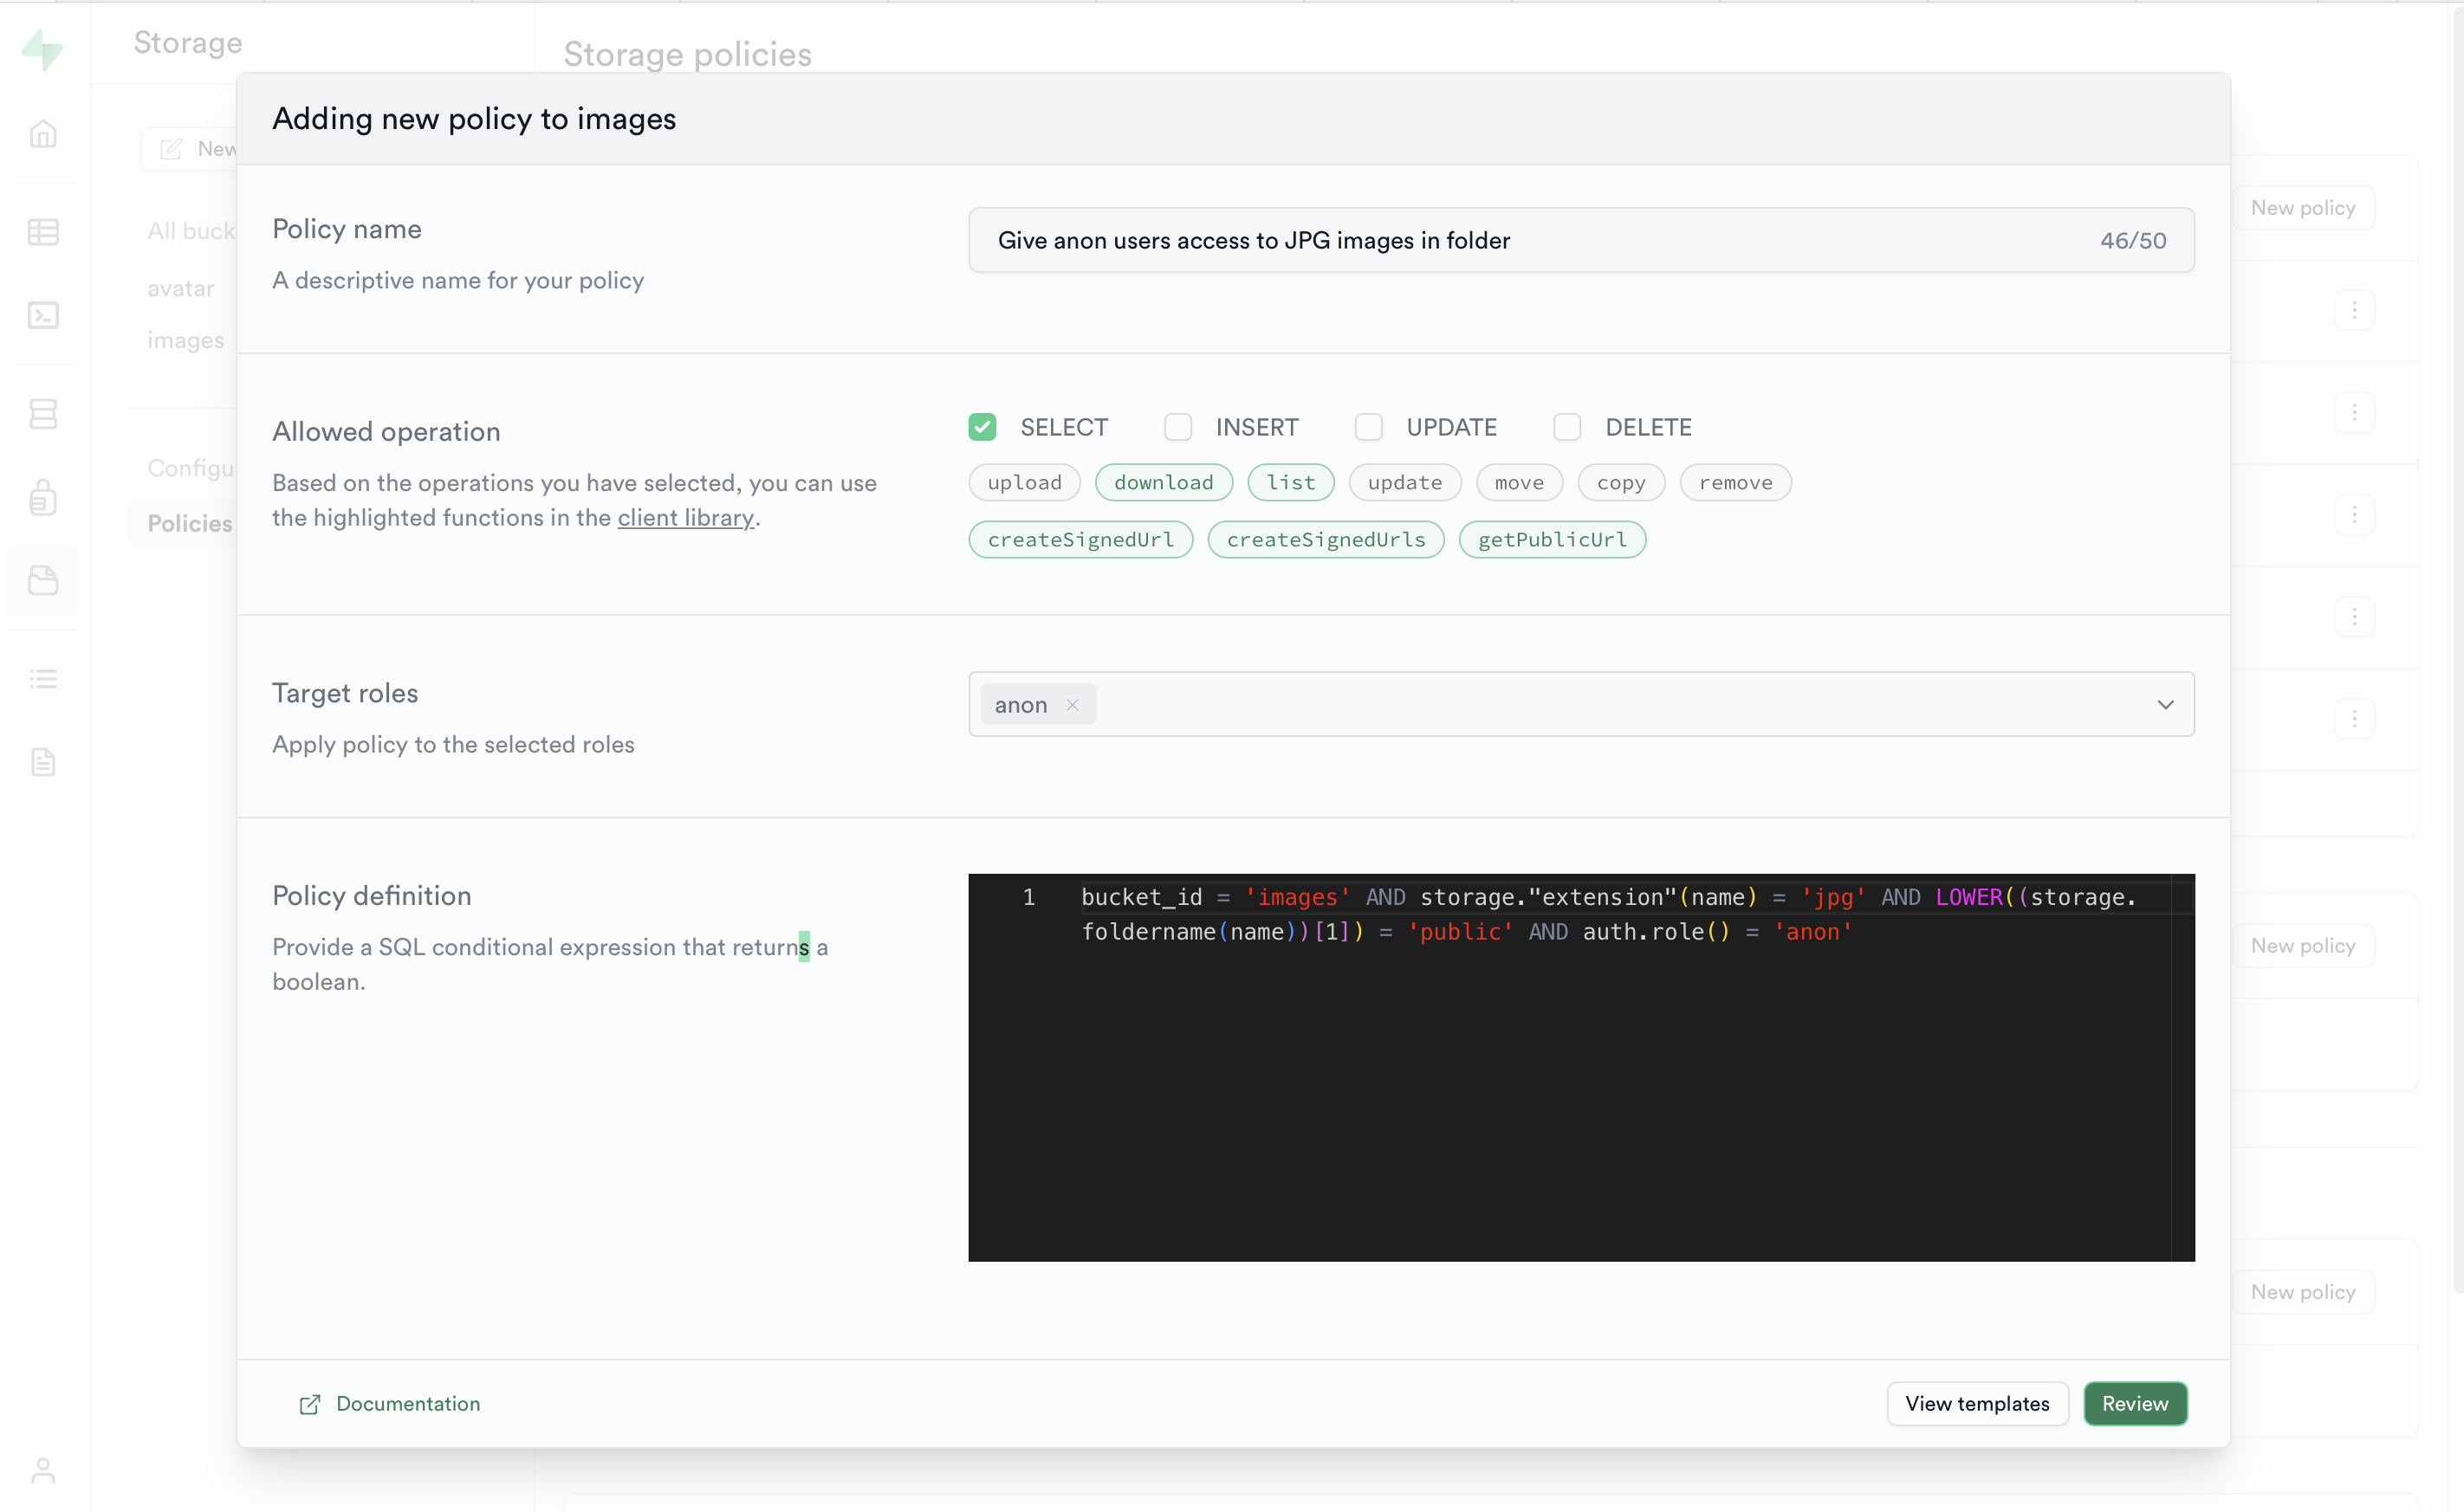This screenshot has height=1512, width=2464.
Task: Open the Table Editor sidebar icon
Action: (44, 231)
